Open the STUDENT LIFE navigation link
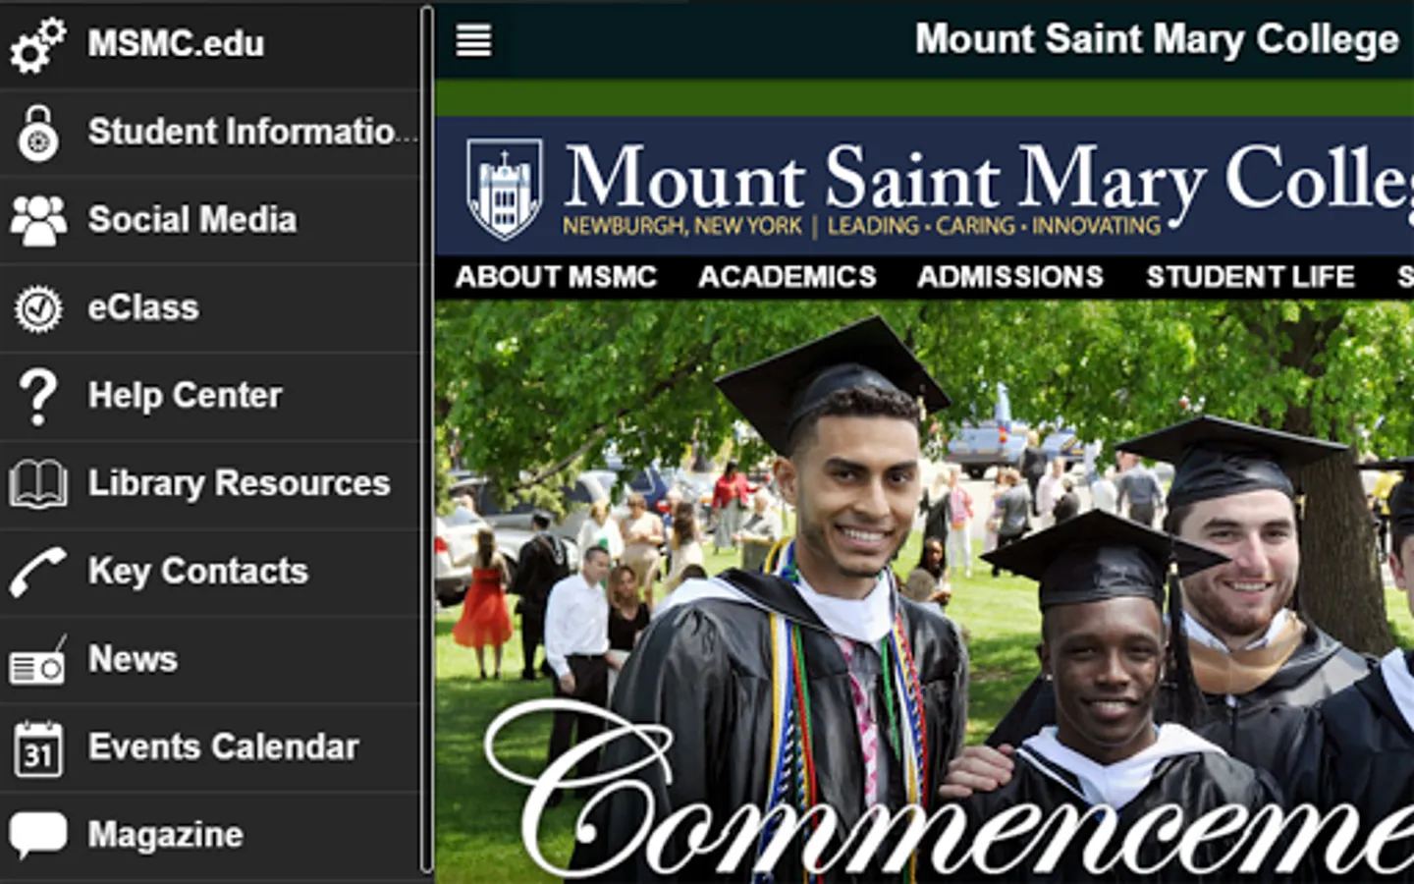Viewport: 1414px width, 884px height. (x=1250, y=277)
